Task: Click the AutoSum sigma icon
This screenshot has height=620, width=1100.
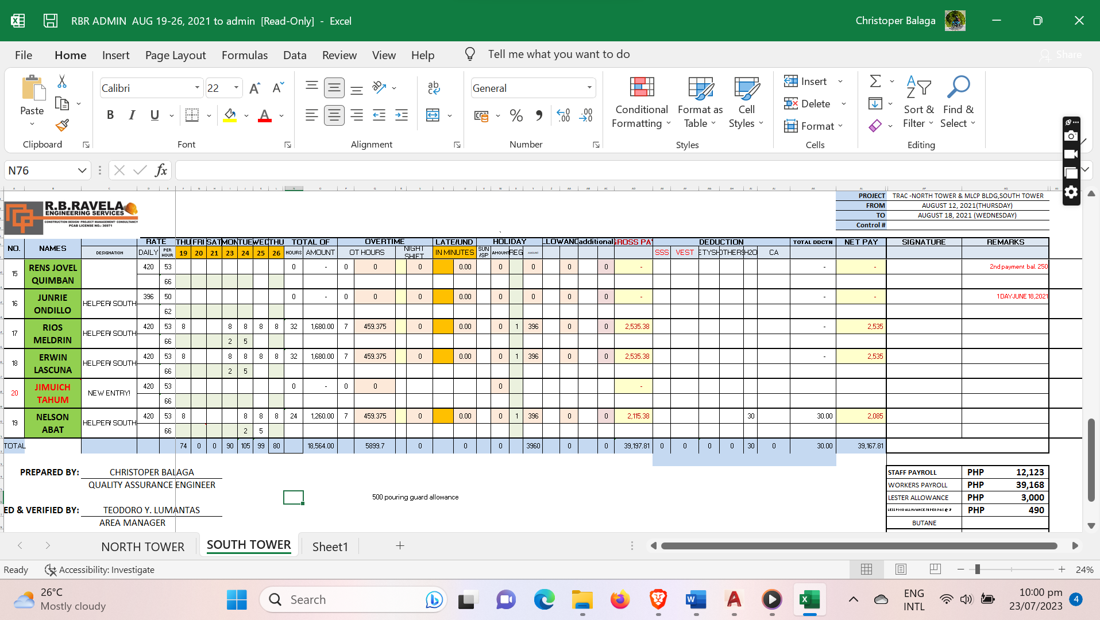Action: tap(875, 81)
